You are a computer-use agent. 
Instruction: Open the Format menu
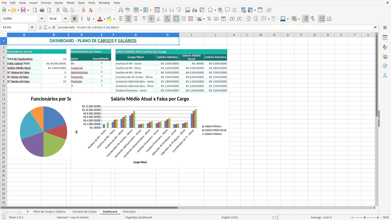[x=46, y=3]
